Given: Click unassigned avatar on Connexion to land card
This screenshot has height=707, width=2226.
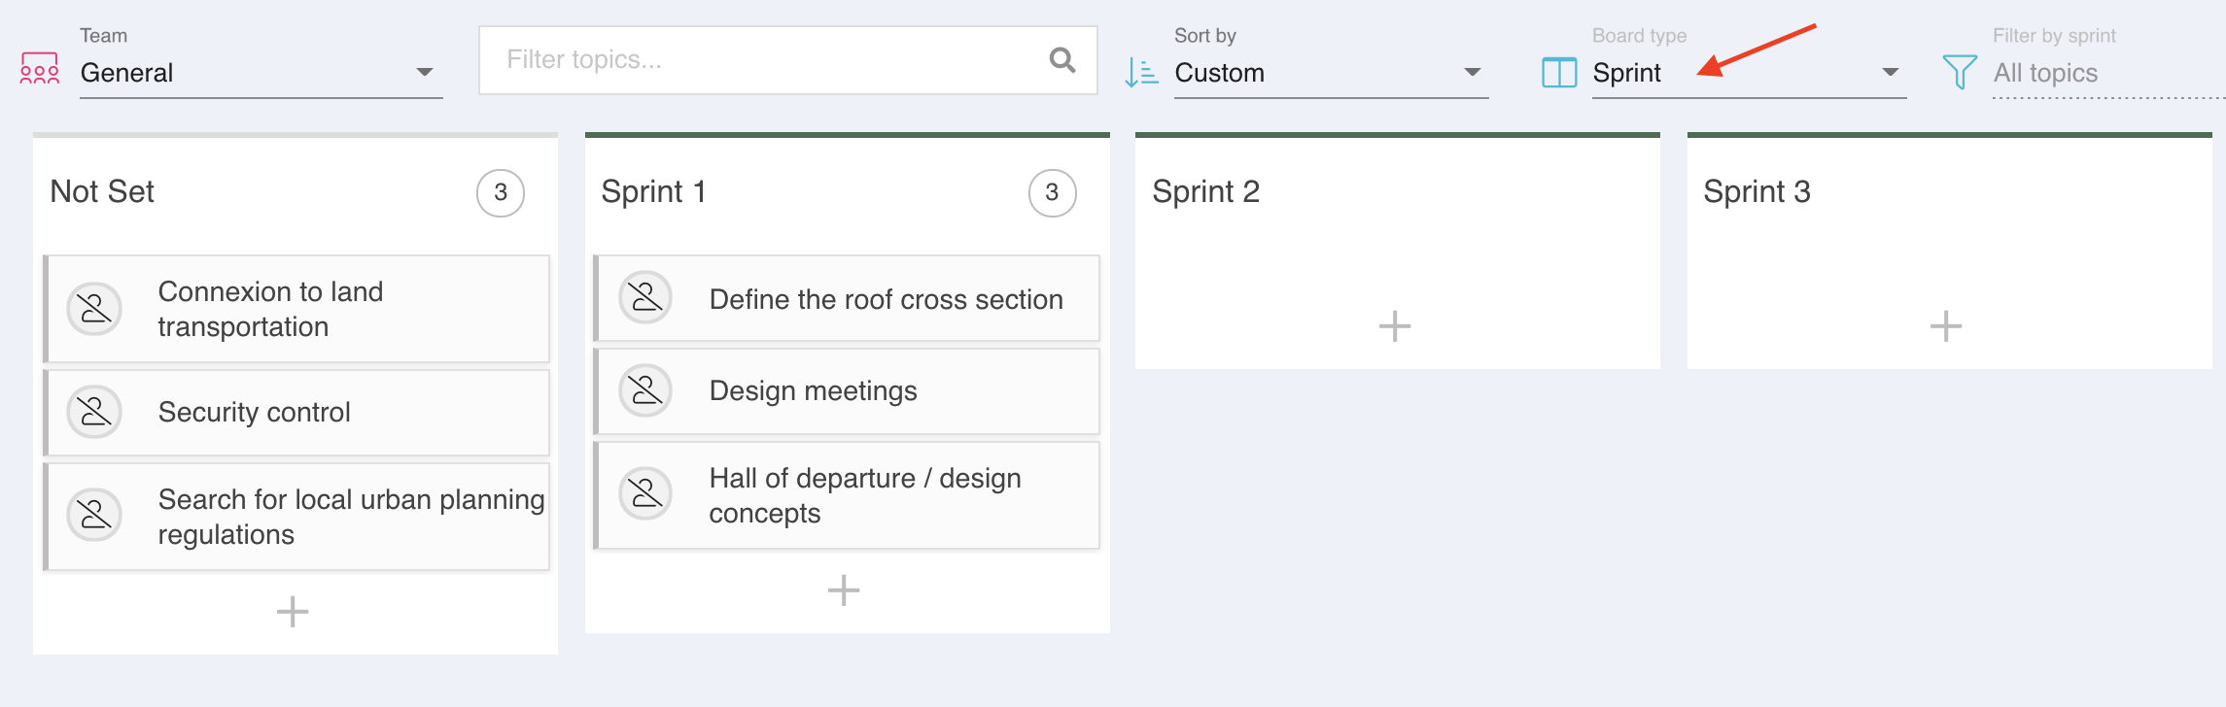Looking at the screenshot, I should point(94,309).
